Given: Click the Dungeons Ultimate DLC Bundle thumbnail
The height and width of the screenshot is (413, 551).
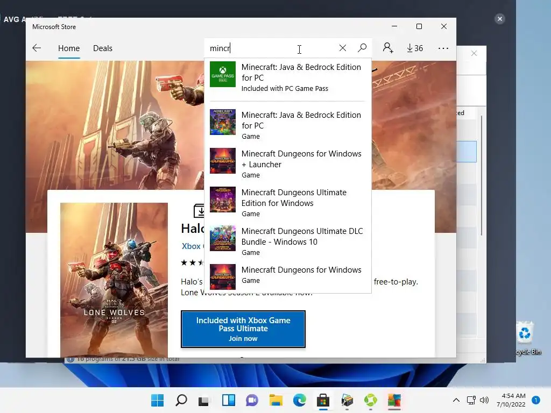Looking at the screenshot, I should tap(223, 238).
